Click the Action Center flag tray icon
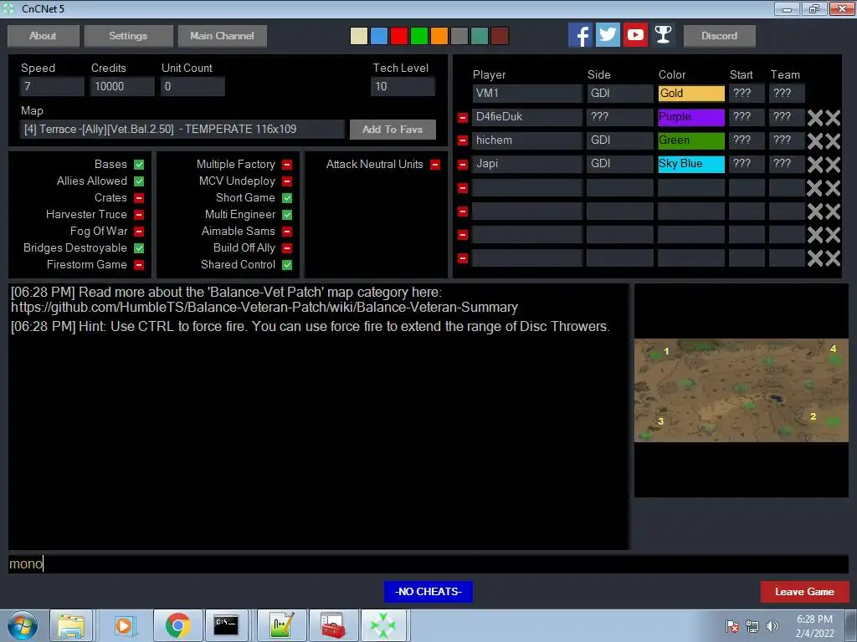Viewport: 857px width, 642px height. [x=731, y=626]
